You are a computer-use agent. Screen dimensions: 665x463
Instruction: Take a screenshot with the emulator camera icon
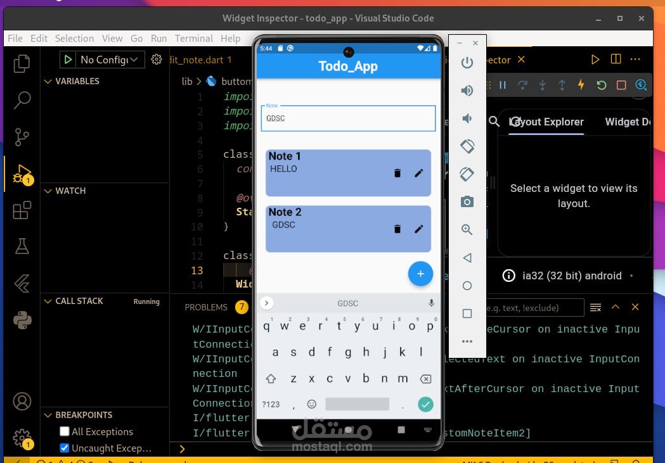(467, 201)
